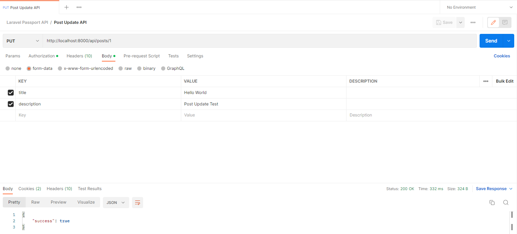Open the Test Results response tab
Image resolution: width=517 pixels, height=234 pixels.
(x=89, y=189)
